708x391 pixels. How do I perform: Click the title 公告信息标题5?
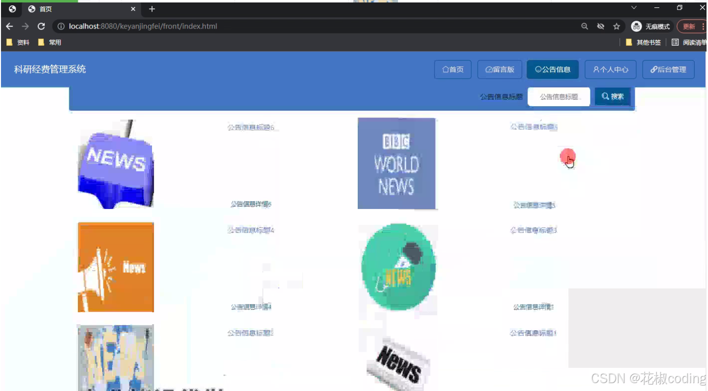(533, 126)
